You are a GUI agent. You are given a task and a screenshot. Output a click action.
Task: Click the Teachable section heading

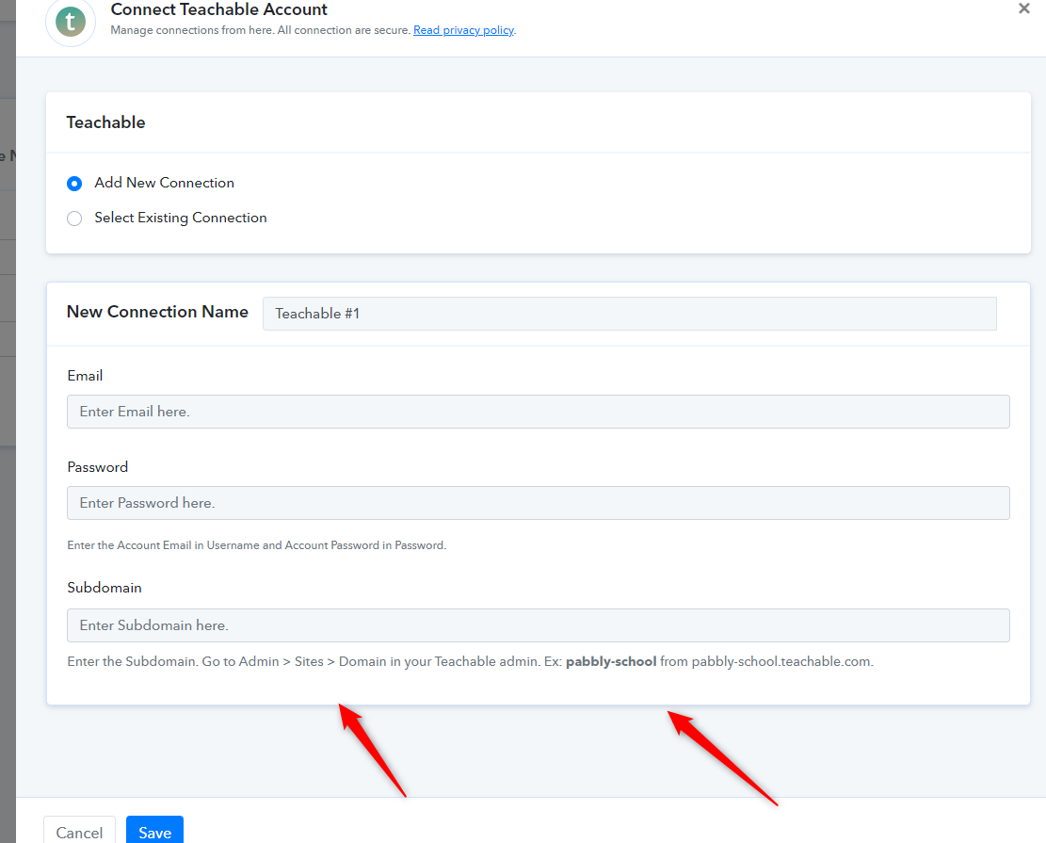(x=105, y=122)
